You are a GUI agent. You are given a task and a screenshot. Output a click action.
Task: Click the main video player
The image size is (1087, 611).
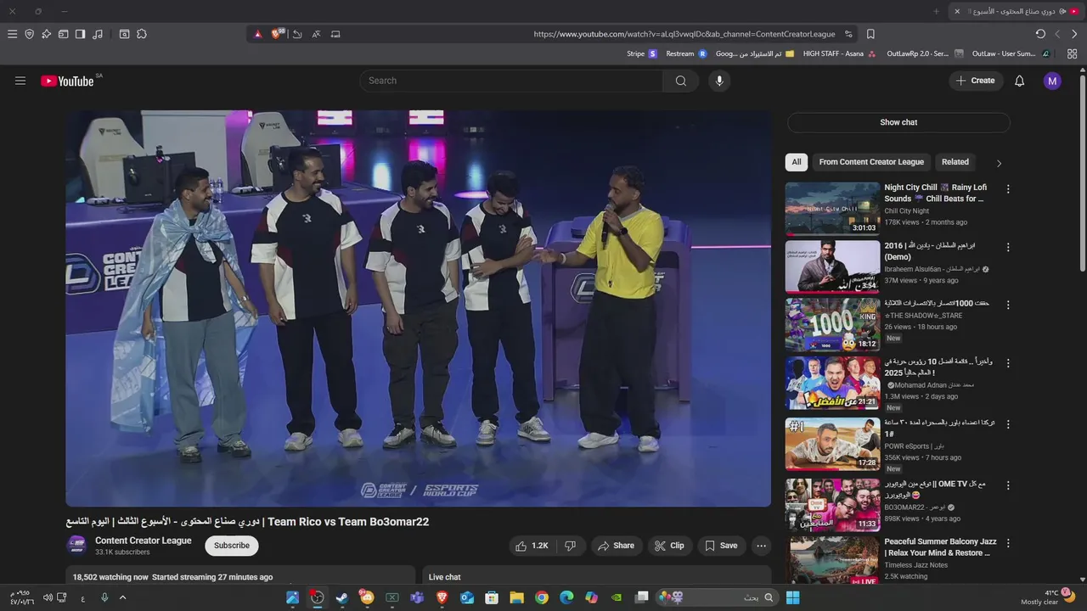click(419, 308)
